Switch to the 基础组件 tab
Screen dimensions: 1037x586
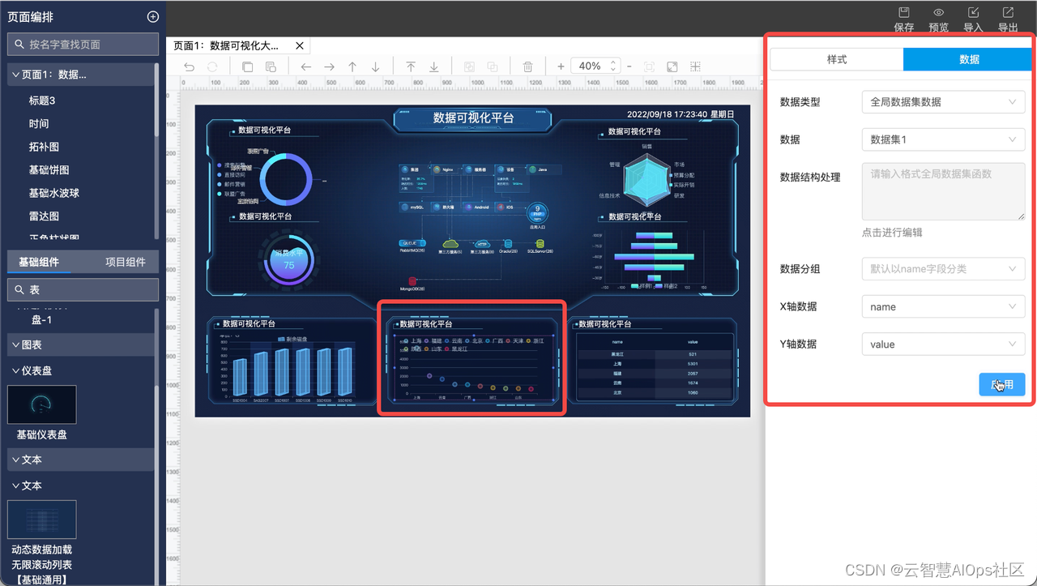click(39, 262)
